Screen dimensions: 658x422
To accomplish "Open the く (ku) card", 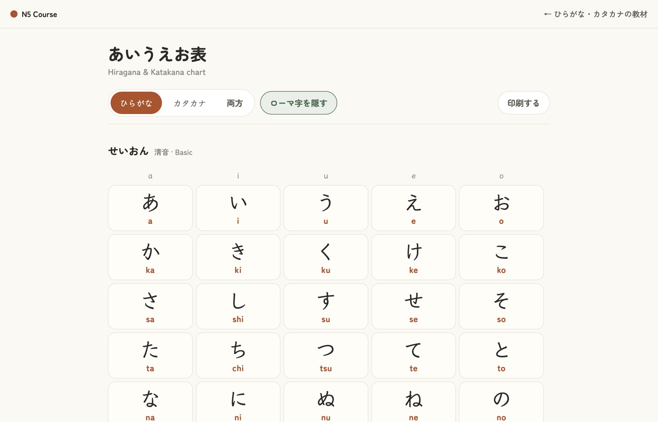I will (x=326, y=257).
